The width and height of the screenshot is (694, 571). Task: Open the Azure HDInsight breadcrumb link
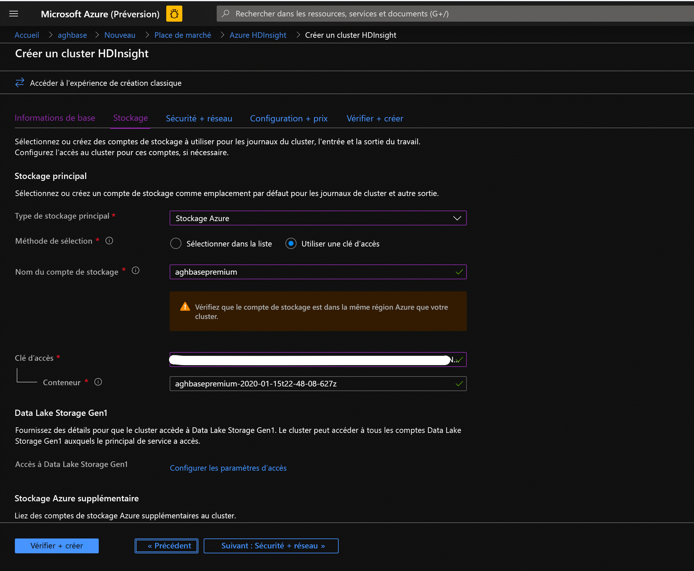point(258,35)
